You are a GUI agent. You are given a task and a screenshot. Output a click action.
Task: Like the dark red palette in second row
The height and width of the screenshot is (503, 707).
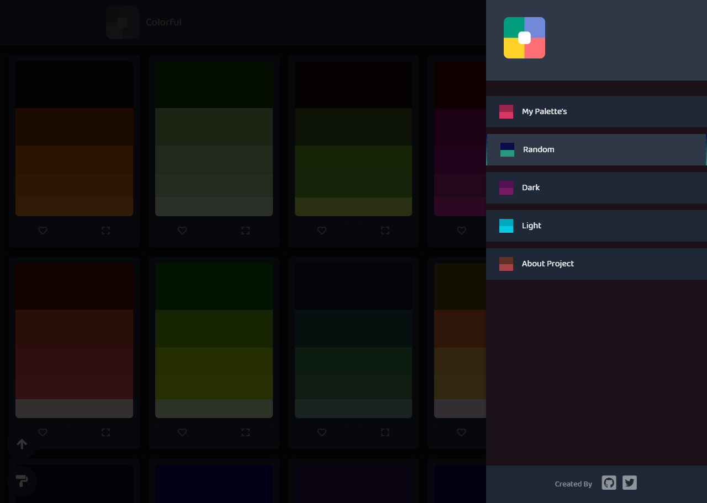pos(43,432)
